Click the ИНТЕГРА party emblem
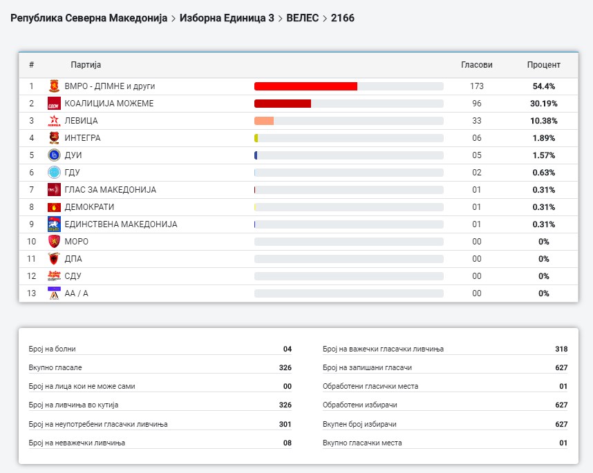 (x=54, y=138)
